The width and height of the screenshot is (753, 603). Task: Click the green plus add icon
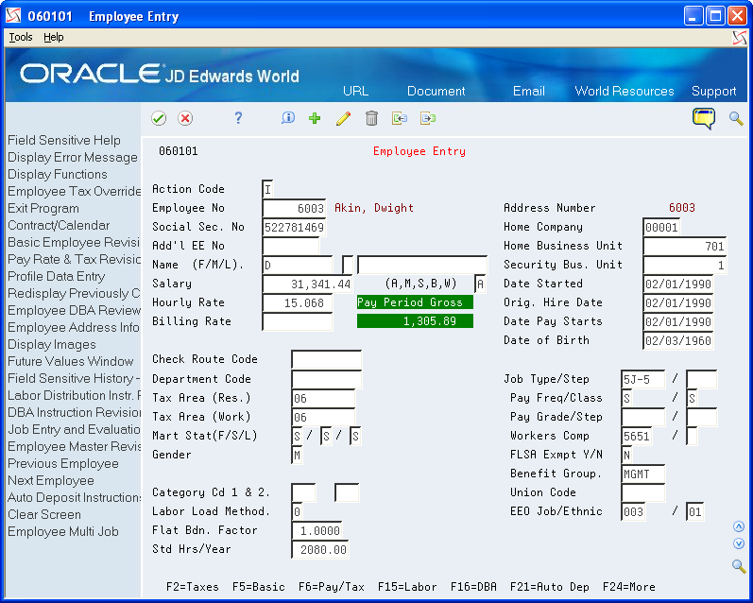tap(315, 118)
